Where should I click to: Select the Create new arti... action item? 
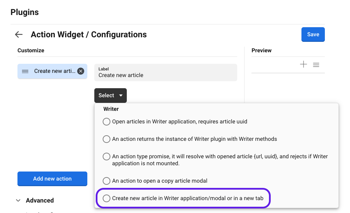pyautogui.click(x=54, y=71)
